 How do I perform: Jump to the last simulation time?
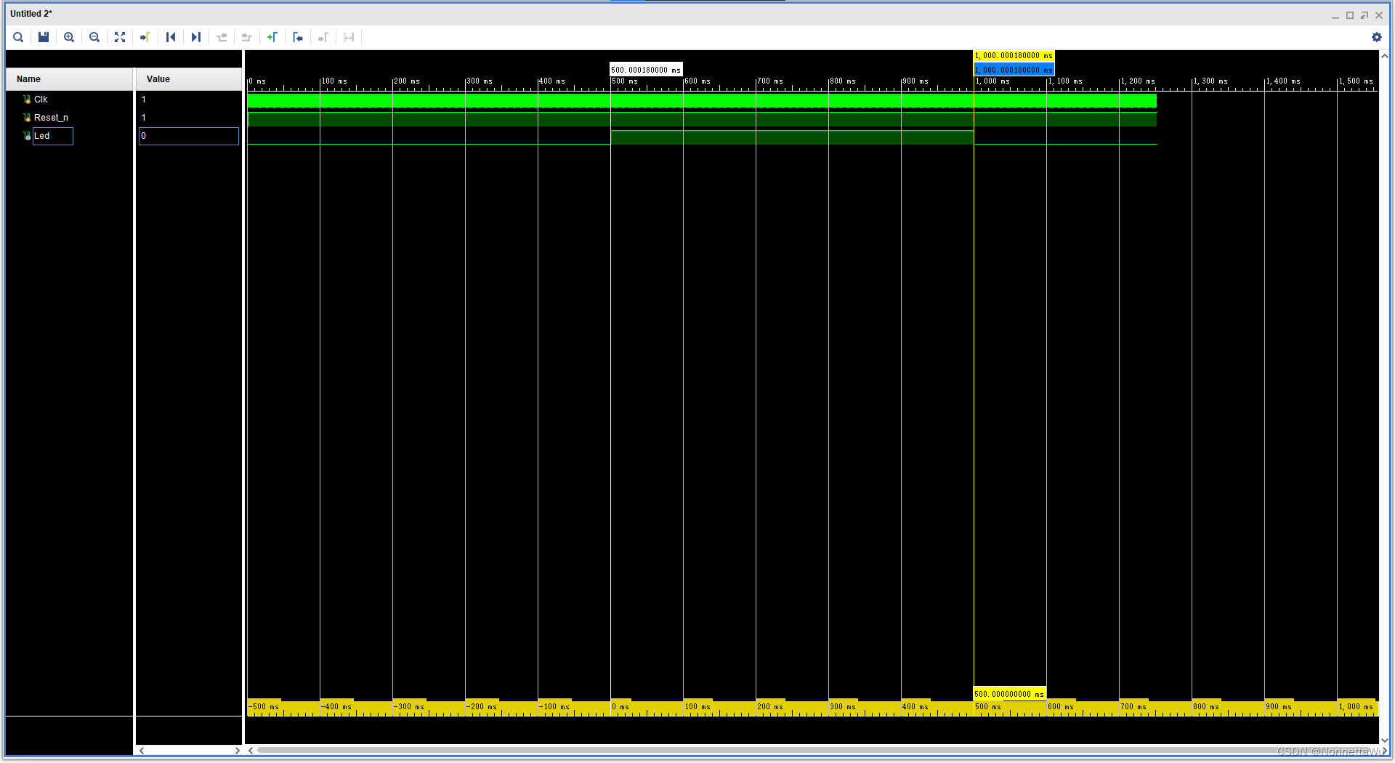pyautogui.click(x=196, y=37)
